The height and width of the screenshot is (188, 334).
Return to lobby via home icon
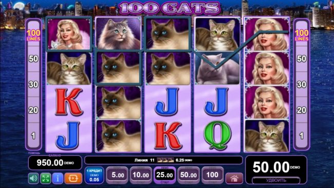234,178
